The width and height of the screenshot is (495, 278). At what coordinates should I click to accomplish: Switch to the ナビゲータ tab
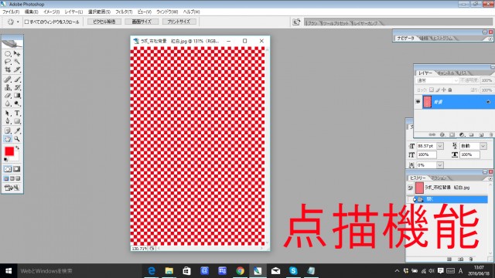[x=405, y=38]
